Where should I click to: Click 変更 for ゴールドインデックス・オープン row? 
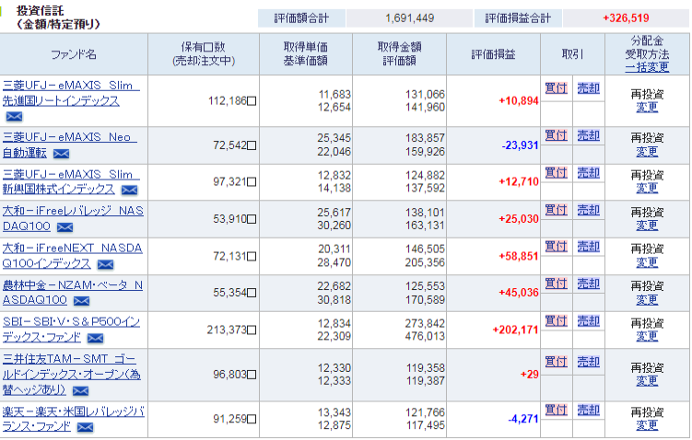(647, 381)
